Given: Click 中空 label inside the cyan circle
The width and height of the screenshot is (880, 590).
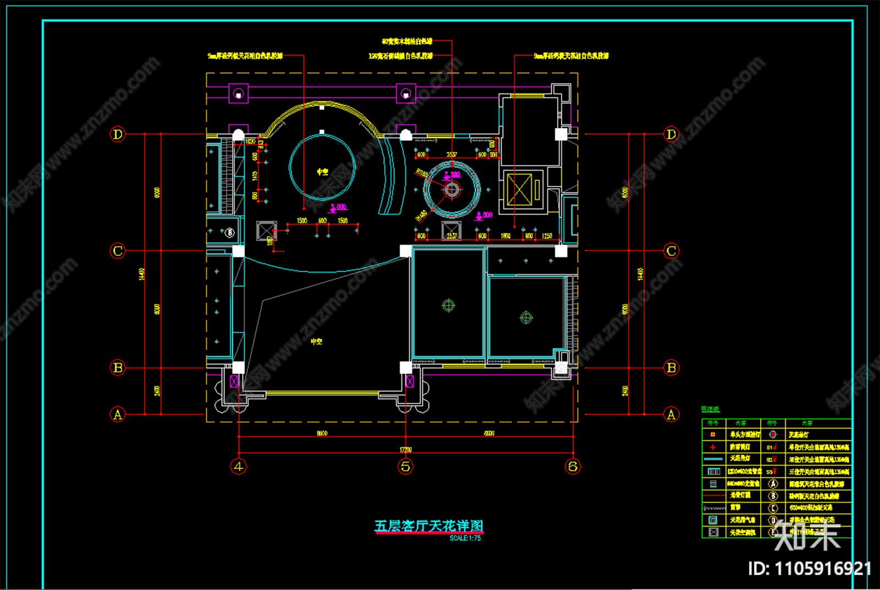Looking at the screenshot, I should (322, 172).
